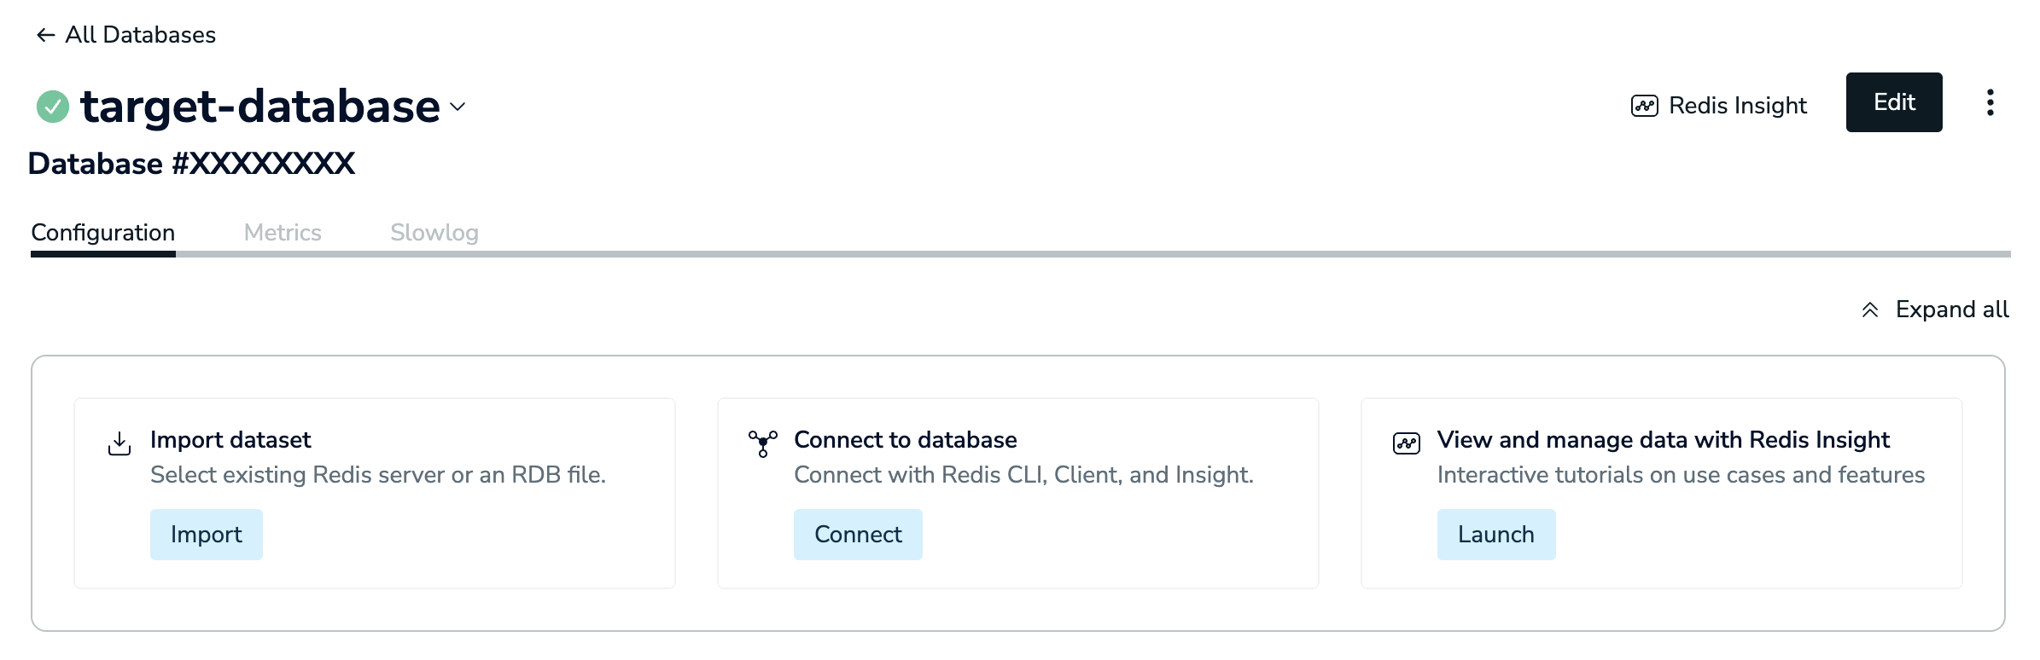Click the back arrow beside All Databases
This screenshot has width=2040, height=660.
45,35
